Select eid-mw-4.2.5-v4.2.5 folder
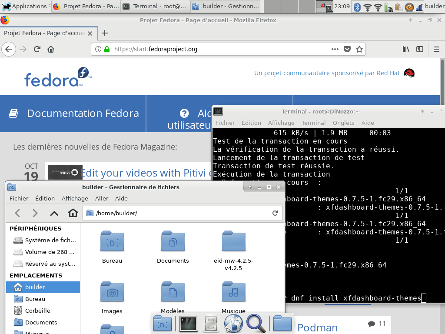Viewport: 445px width, 334px height. [x=233, y=241]
